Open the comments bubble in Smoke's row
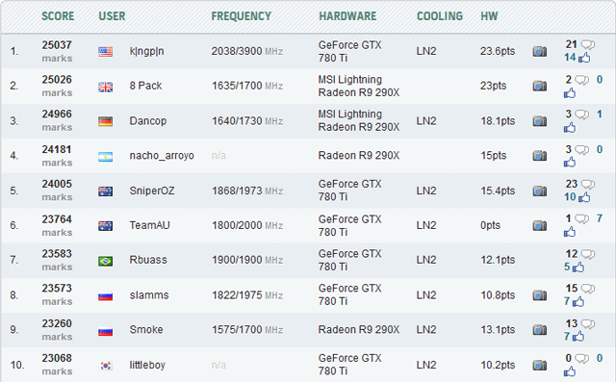This screenshot has width=616, height=382. [588, 324]
